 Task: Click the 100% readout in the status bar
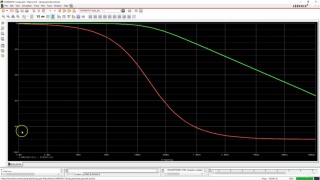click(x=291, y=178)
